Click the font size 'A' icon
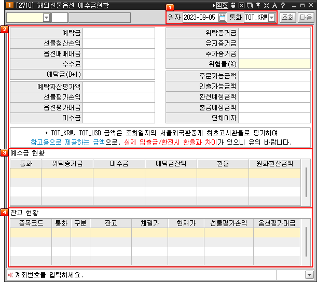 pos(274,5)
